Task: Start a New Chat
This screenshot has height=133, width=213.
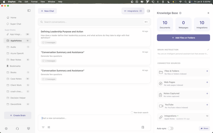Action: (x=47, y=11)
